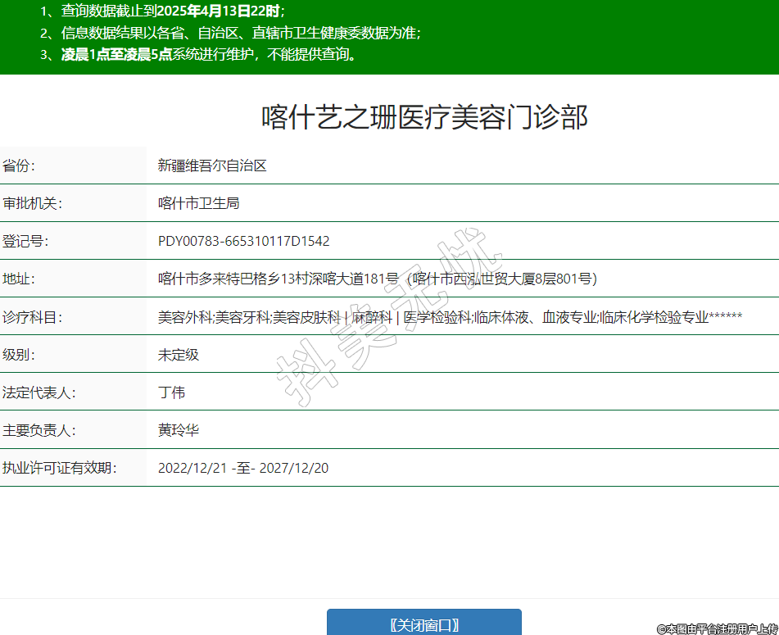The image size is (779, 635).
Task: Click the province value 新疆维吾尔自治区
Action: click(x=212, y=166)
